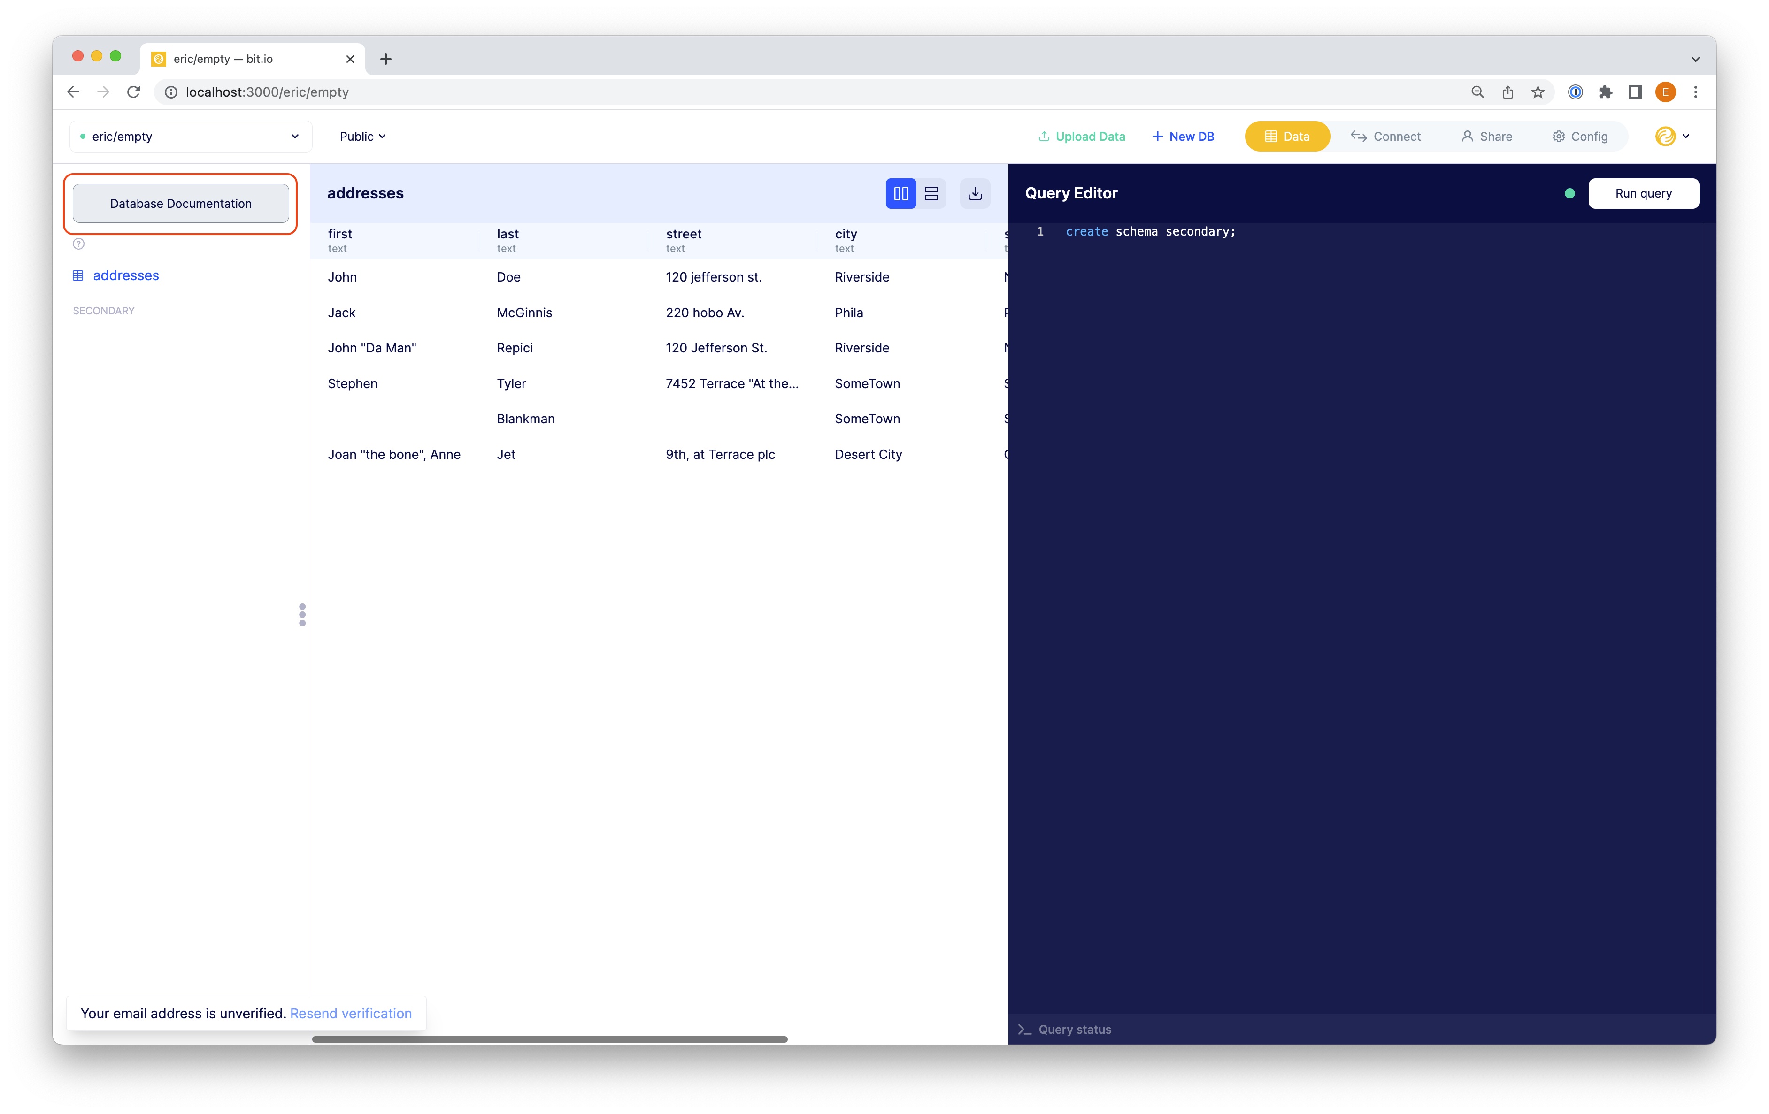Click the Resend verification link

[x=350, y=1013]
